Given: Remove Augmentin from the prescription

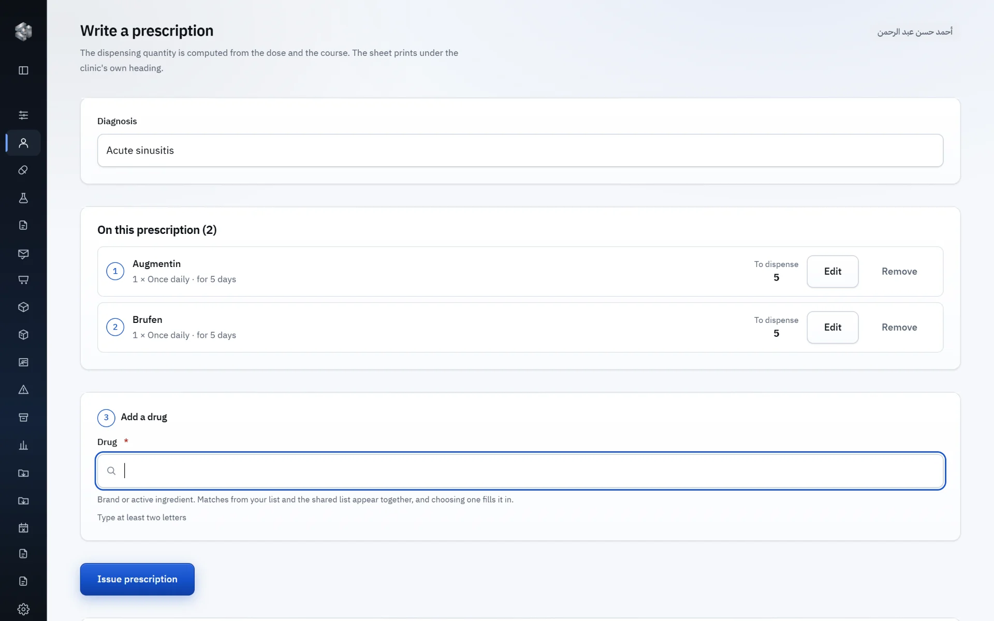Looking at the screenshot, I should click(x=899, y=271).
